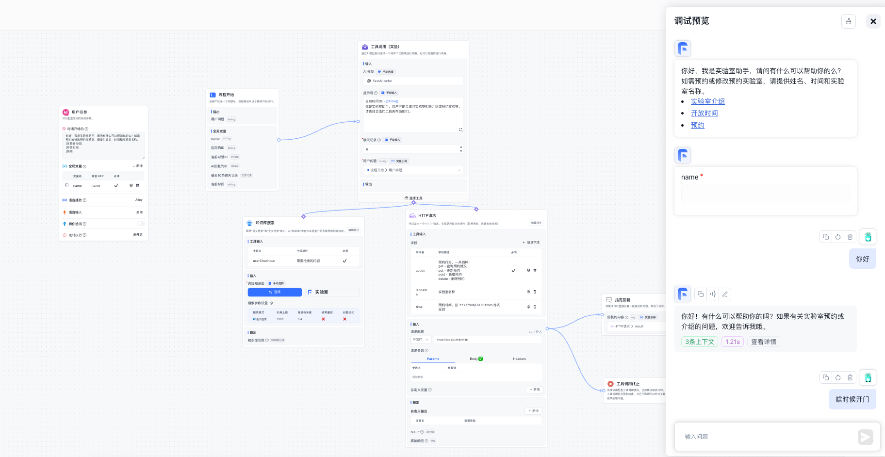Delete the 啥时候开门 user message
The width and height of the screenshot is (885, 457).
pos(850,377)
